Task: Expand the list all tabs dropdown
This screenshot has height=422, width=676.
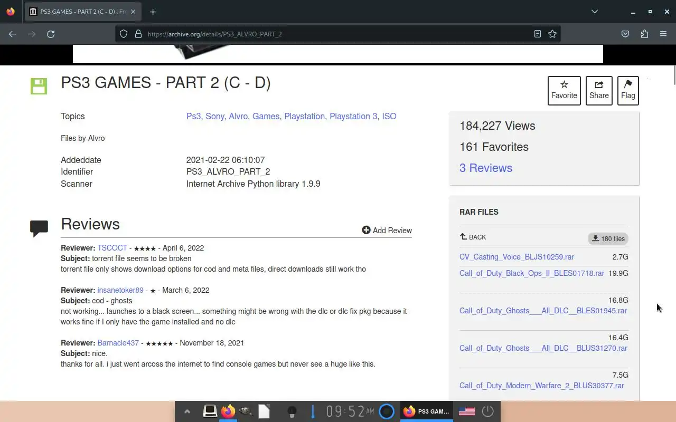Action: coord(595,12)
